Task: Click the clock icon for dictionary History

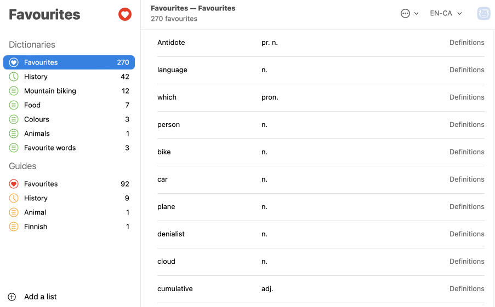Action: [x=14, y=77]
